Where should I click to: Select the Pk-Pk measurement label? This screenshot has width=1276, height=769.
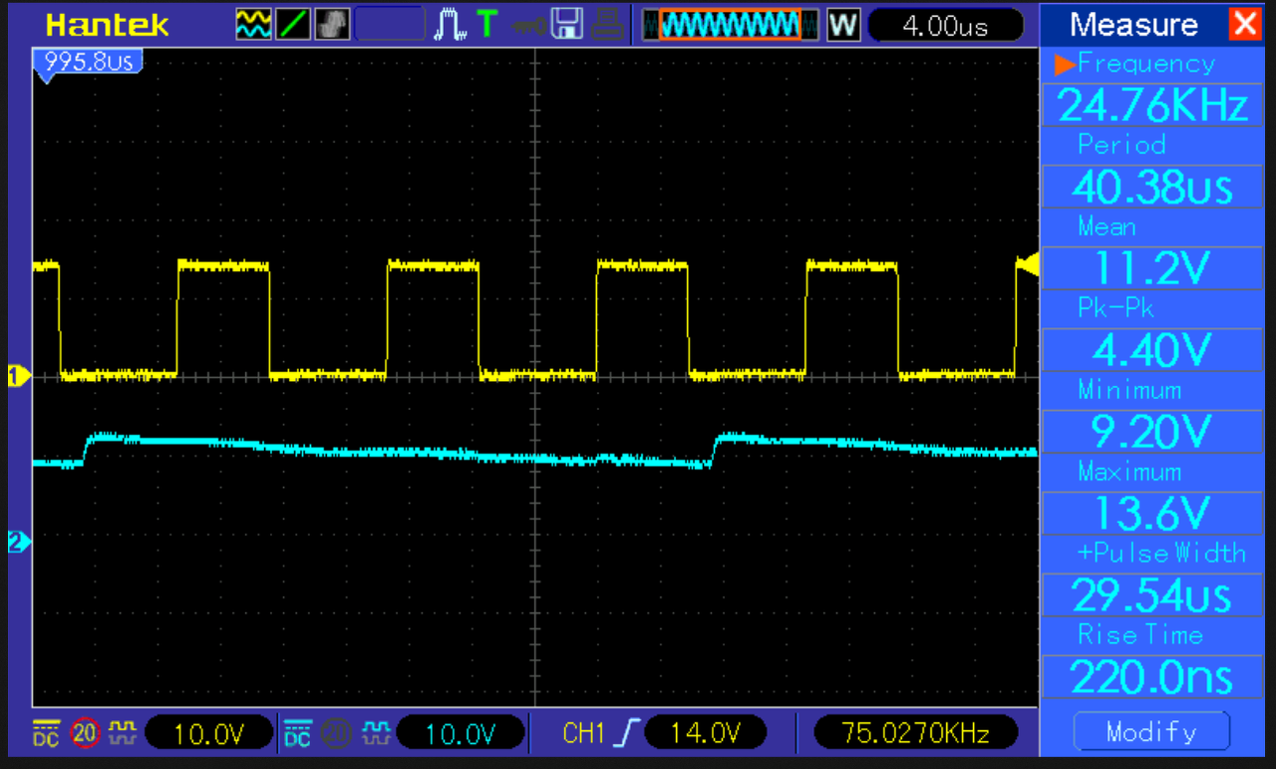coord(1116,308)
